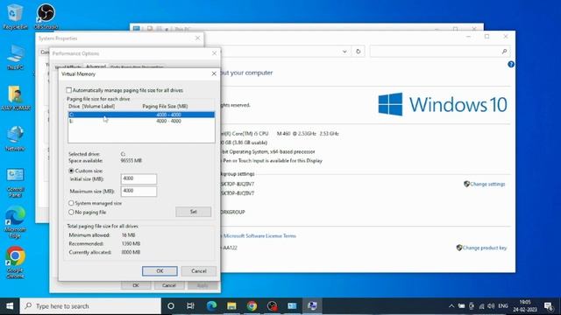Close the Virtual Memory dialog
The image size is (561, 315).
point(214,73)
